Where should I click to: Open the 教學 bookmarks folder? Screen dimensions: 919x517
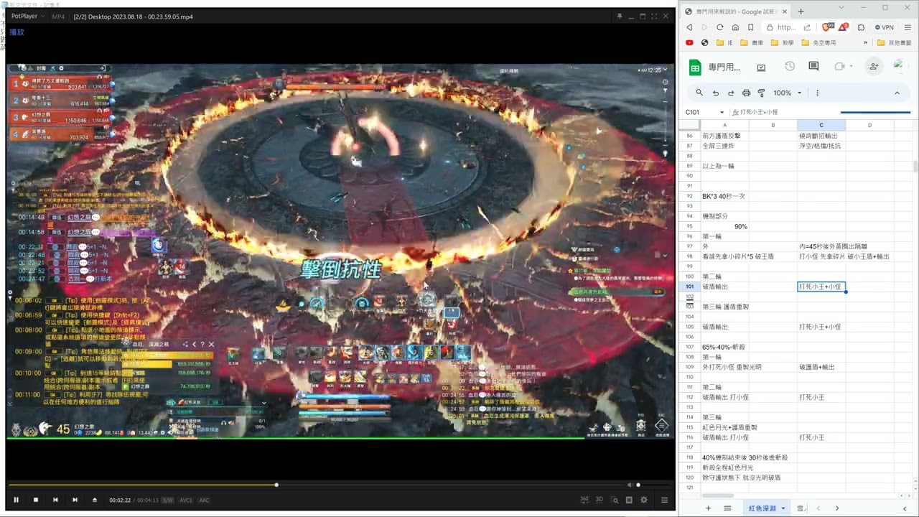tap(783, 43)
